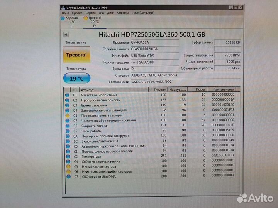Open the Диск menu
This screenshot has height=208, width=278.
pos(111,13)
